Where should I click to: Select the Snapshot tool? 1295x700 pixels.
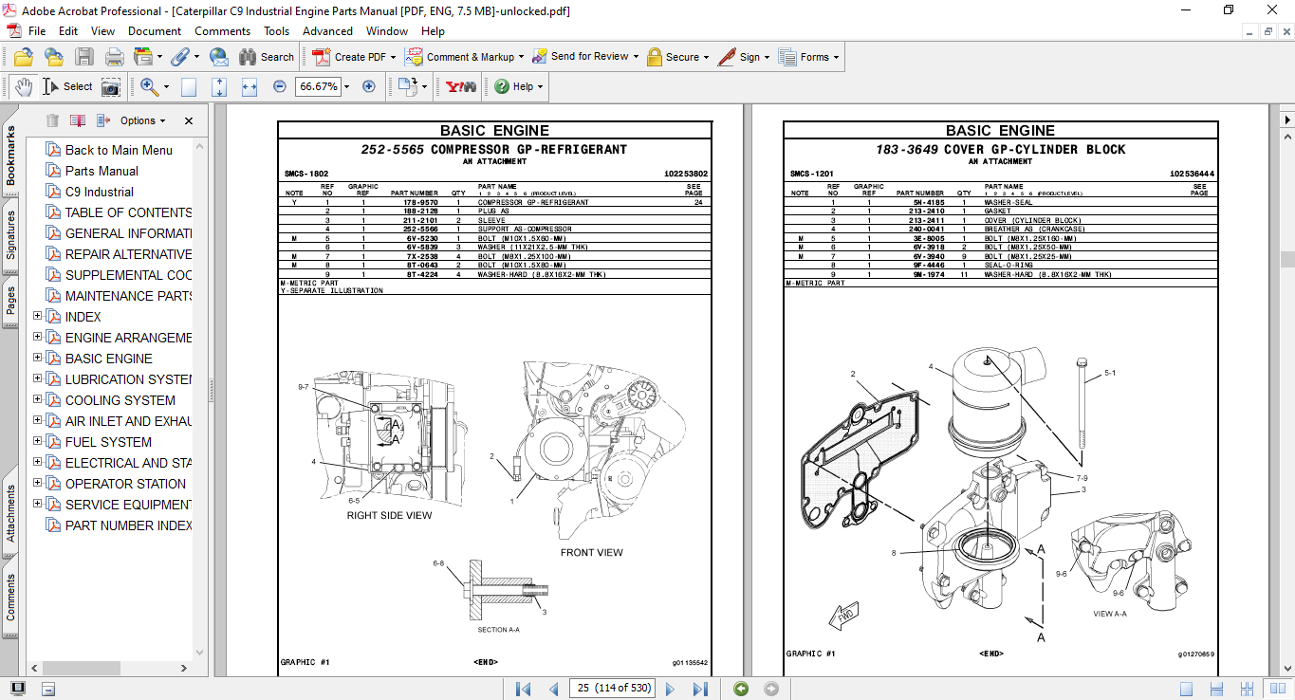click(110, 86)
